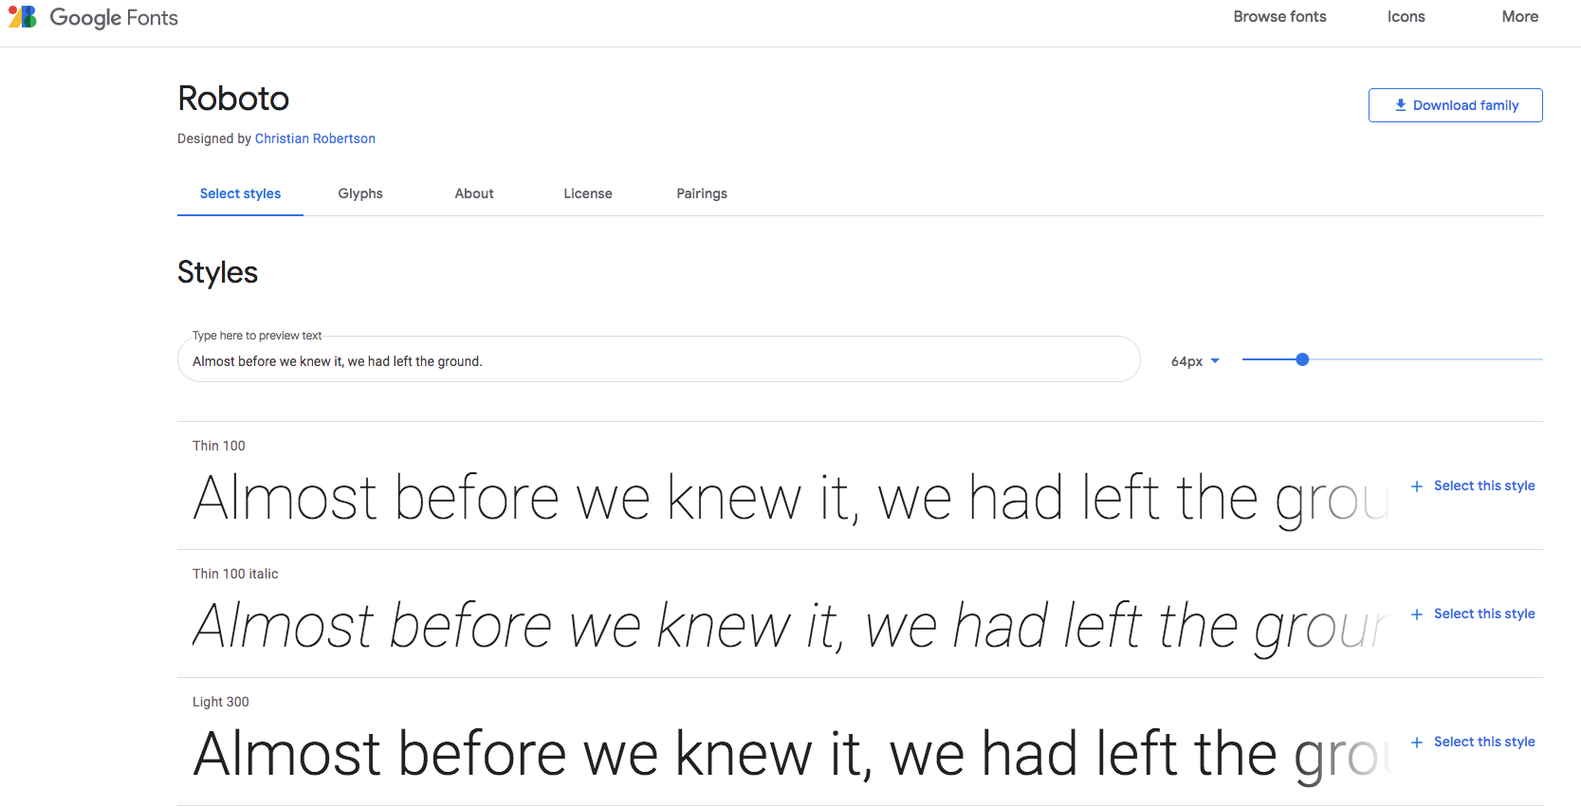Click the Google Fonts logo
The width and height of the screenshot is (1581, 807).
[x=92, y=16]
